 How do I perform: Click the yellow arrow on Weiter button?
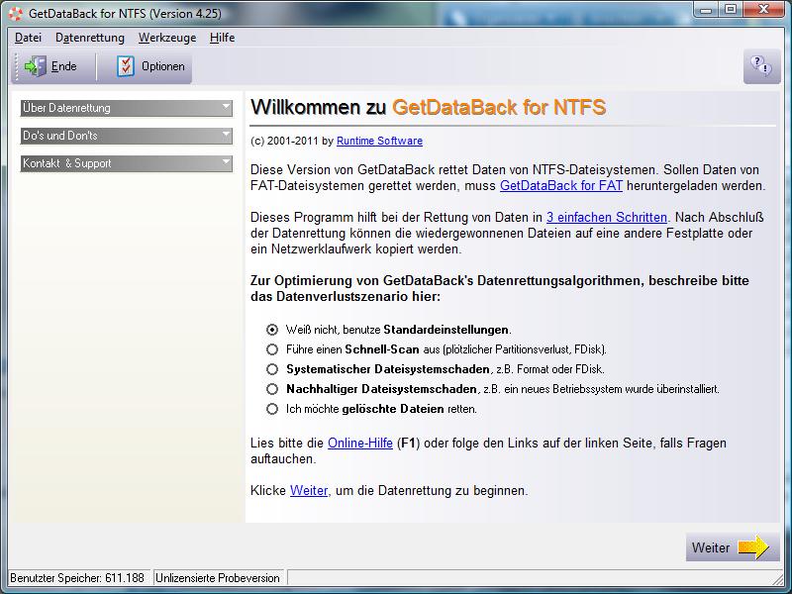coord(753,547)
